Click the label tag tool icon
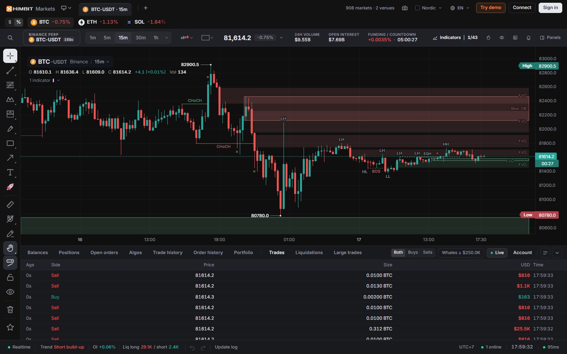Image resolution: width=567 pixels, height=354 pixels. coord(10,262)
